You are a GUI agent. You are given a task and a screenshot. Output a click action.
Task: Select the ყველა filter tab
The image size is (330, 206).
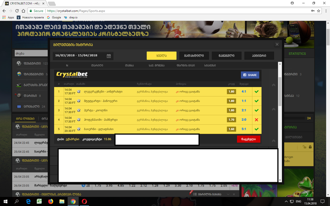coord(161,56)
